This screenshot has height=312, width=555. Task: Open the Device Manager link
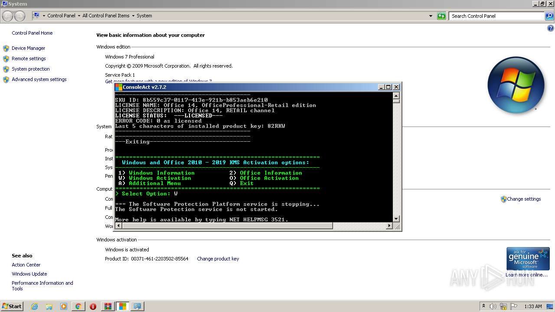(x=28, y=48)
